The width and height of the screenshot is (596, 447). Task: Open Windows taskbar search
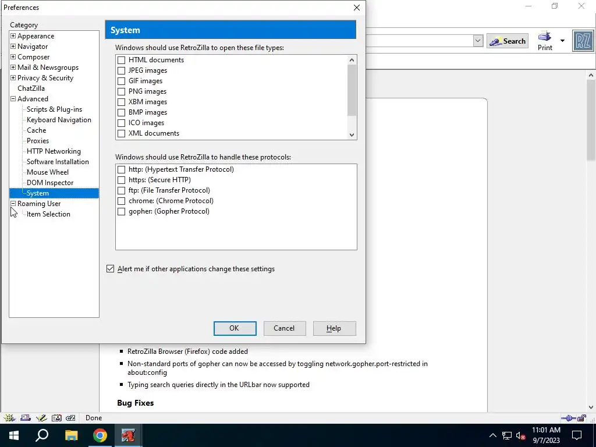[x=42, y=435]
